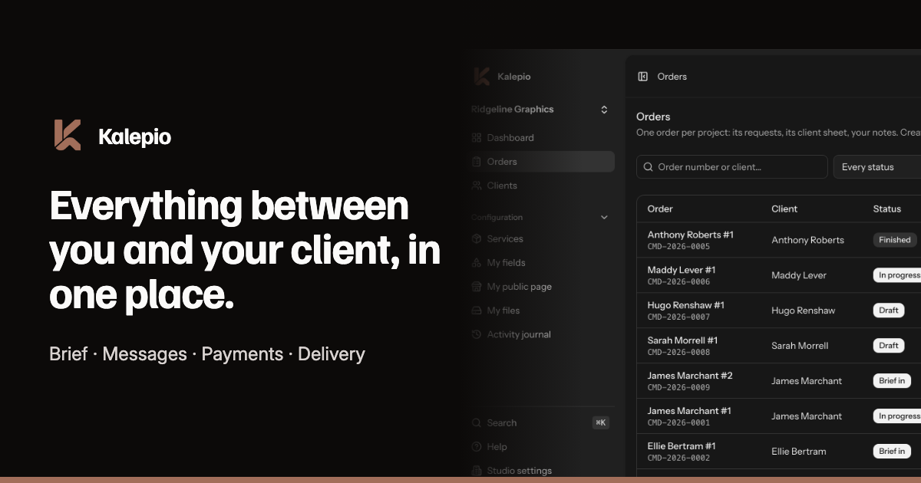This screenshot has width=921, height=483.
Task: Click client cell Ellie Bertram
Action: click(x=799, y=452)
